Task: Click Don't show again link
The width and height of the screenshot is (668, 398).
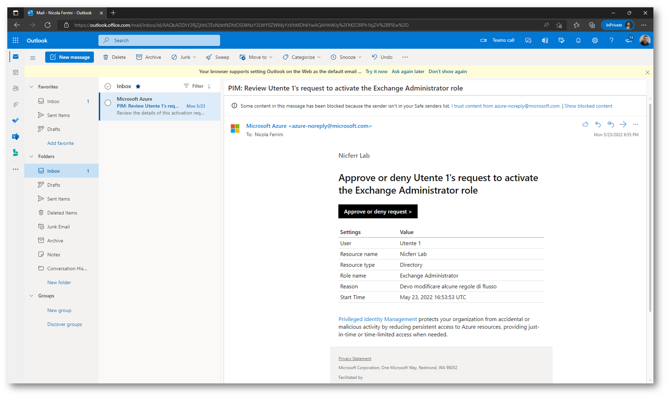Action: (447, 71)
